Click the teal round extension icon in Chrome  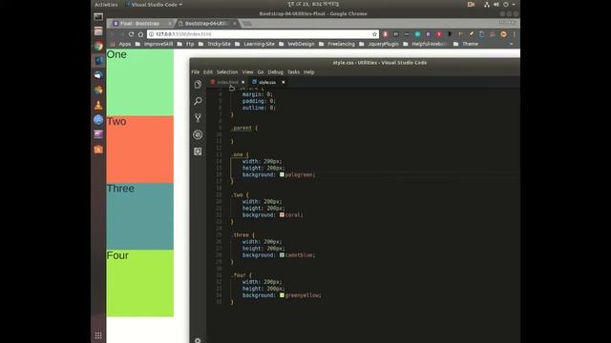[x=417, y=34]
